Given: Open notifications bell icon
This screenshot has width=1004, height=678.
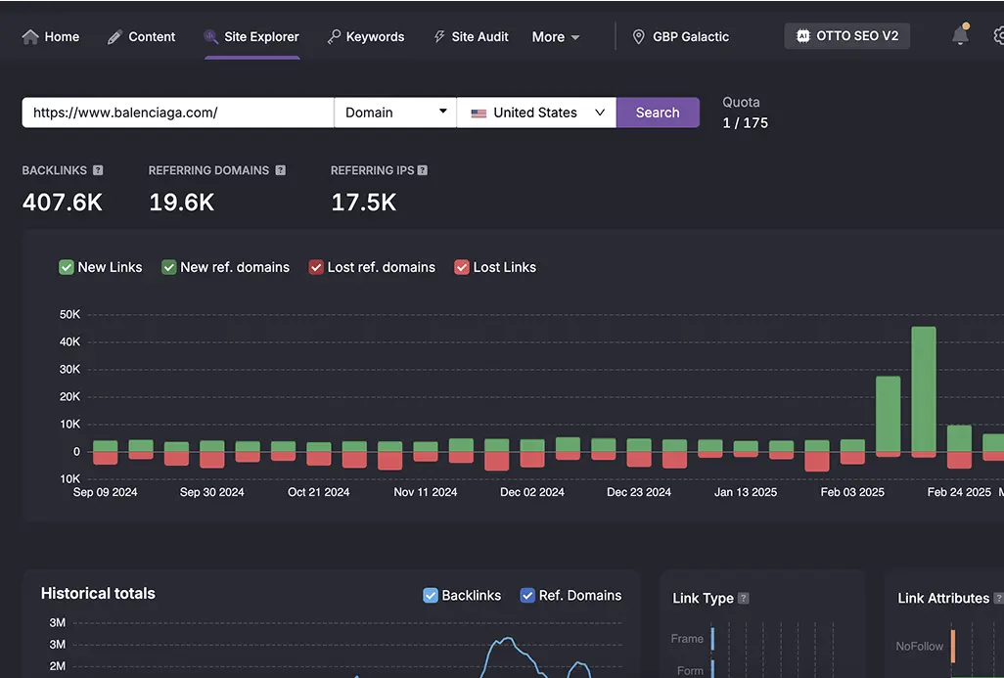Looking at the screenshot, I should pos(961,34).
